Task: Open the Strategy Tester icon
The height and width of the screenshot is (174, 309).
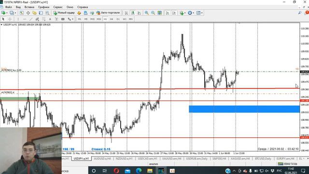Action: click(47, 13)
